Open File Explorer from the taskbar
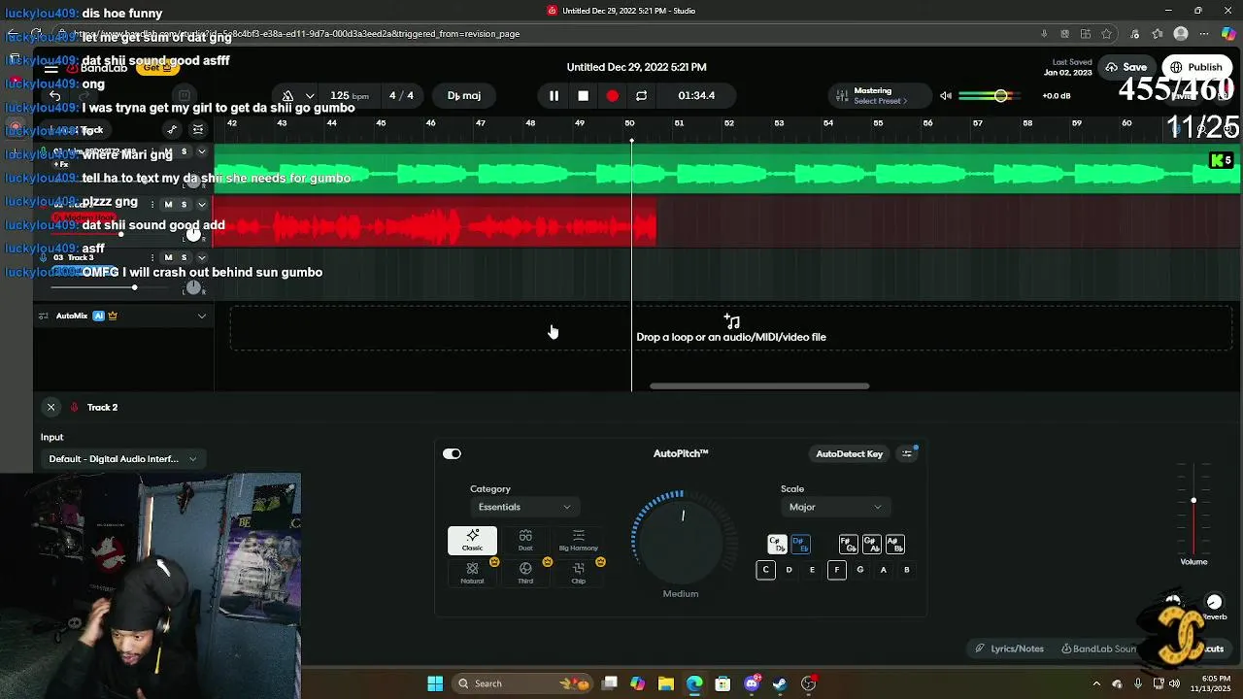Viewport: 1243px width, 699px height. 666,683
